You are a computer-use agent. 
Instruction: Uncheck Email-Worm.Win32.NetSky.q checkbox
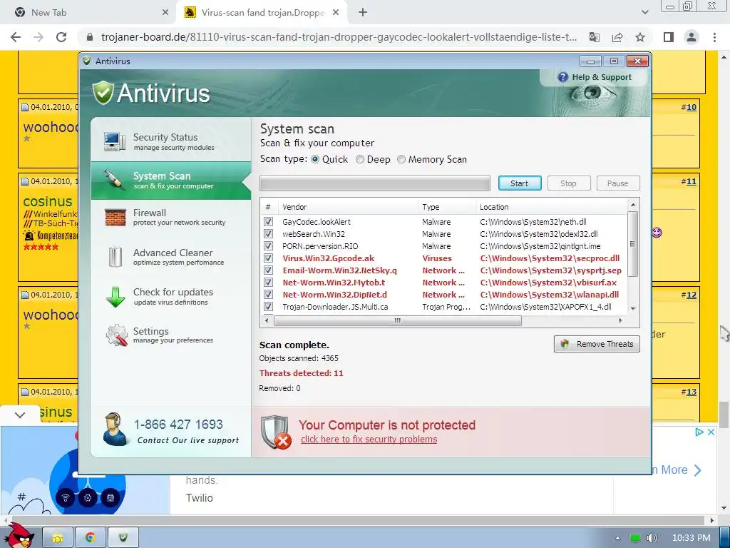click(268, 270)
